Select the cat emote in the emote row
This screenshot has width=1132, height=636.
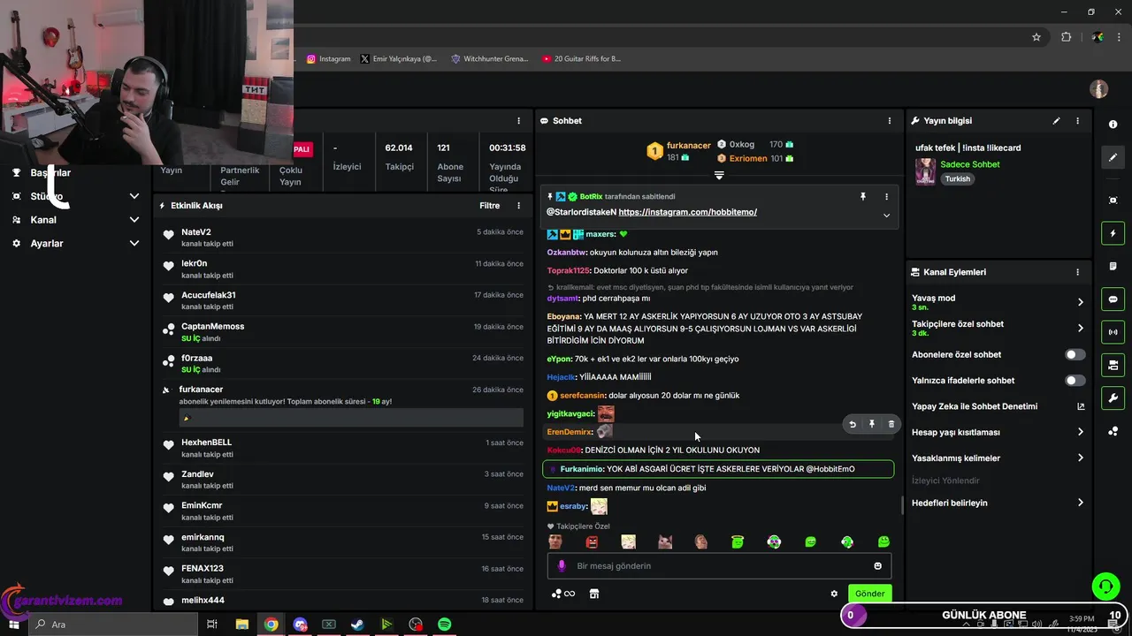[664, 542]
